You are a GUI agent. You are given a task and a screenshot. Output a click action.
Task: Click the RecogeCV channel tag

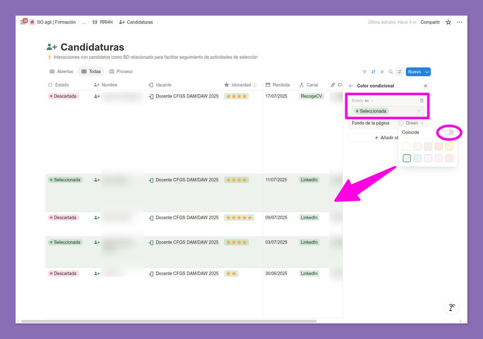312,97
